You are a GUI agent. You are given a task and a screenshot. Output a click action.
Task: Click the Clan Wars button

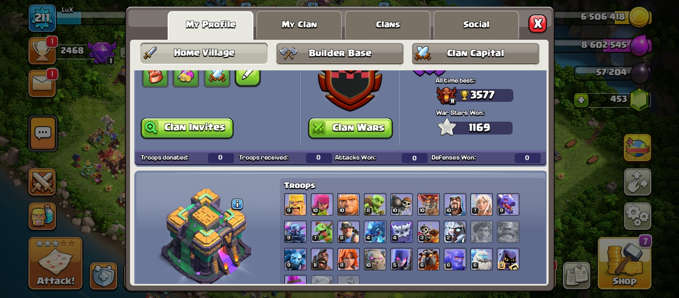350,128
